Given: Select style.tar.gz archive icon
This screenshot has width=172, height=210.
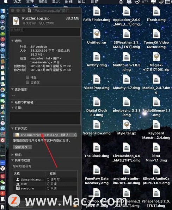Looking at the screenshot, I should pyautogui.click(x=127, y=125).
